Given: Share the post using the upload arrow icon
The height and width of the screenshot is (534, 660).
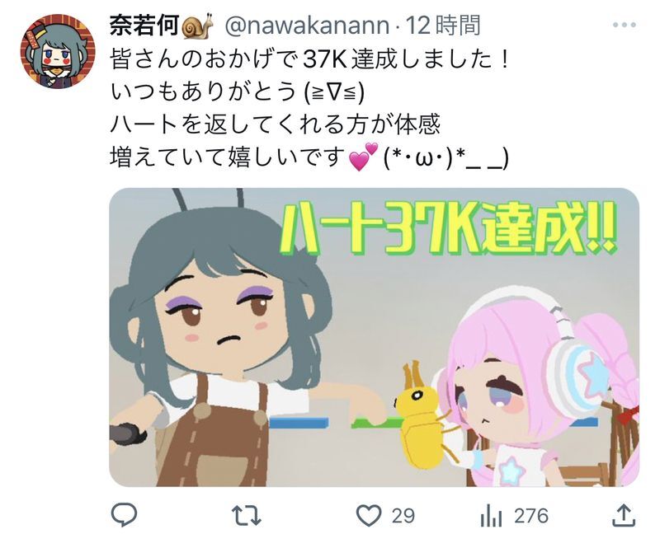Looking at the screenshot, I should click(624, 515).
